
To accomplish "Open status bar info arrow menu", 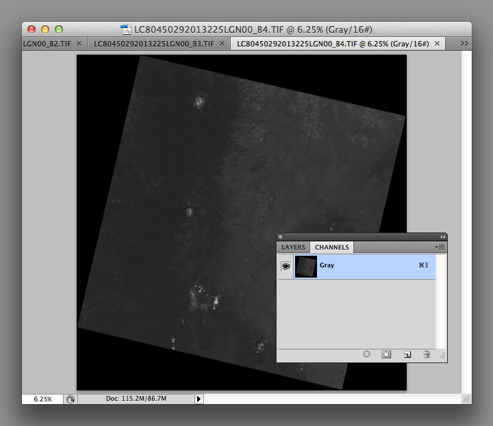I will (x=199, y=399).
